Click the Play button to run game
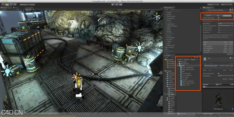Screen dimensions: 234x117 point(113,5)
